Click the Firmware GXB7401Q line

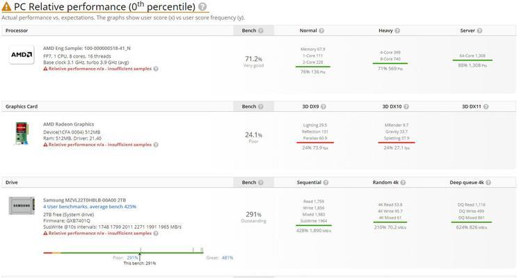pyautogui.click(x=67, y=221)
